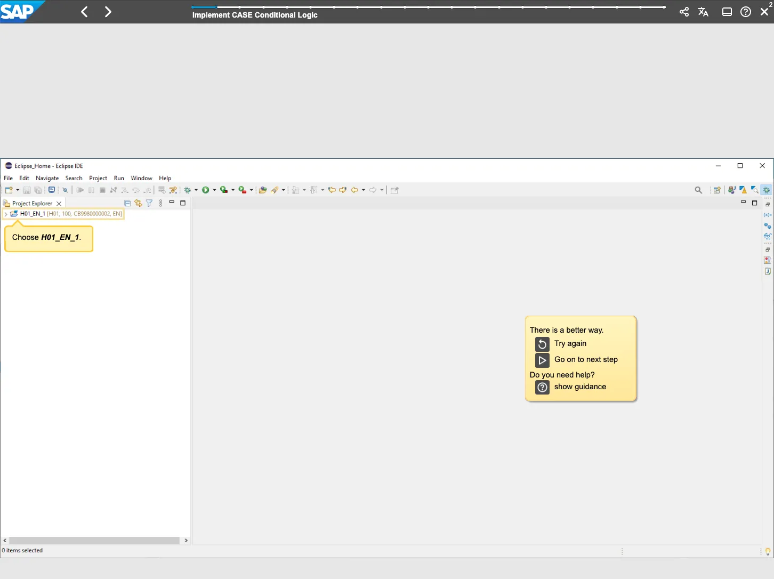Click the green Run button icon
This screenshot has width=774, height=579.
tap(206, 190)
